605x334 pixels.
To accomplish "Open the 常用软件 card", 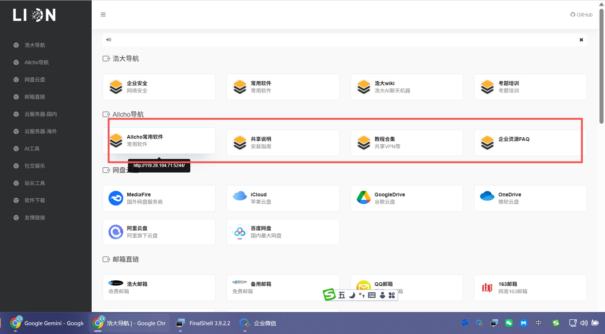I will pyautogui.click(x=283, y=87).
